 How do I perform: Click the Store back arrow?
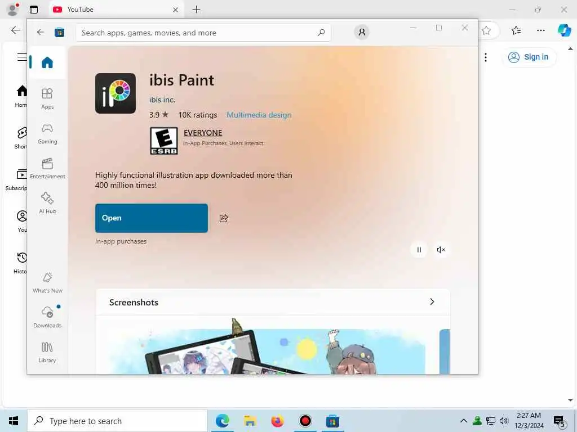tap(41, 32)
